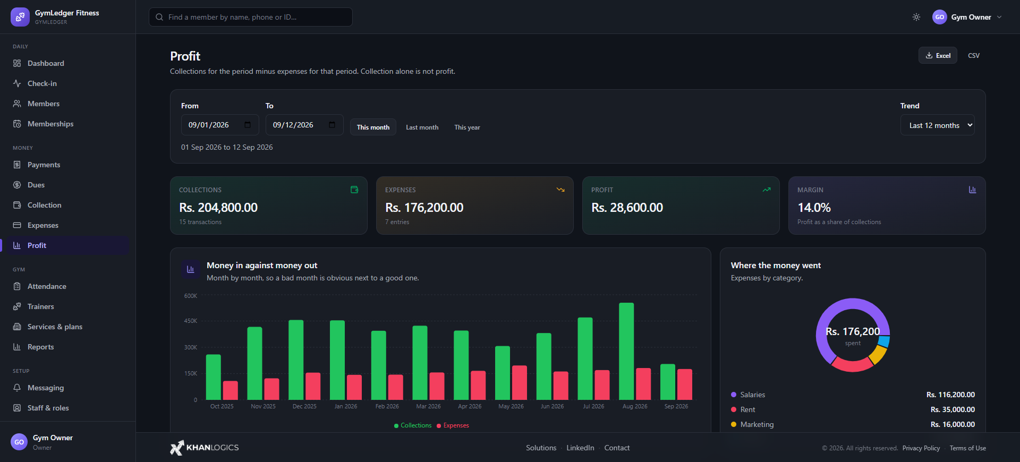
Task: Click the Dues coin icon
Action: [x=17, y=185]
